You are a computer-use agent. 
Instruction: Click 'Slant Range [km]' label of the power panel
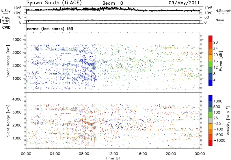pyautogui.click(x=8, y=61)
